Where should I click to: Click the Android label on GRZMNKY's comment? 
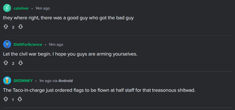point(65,81)
